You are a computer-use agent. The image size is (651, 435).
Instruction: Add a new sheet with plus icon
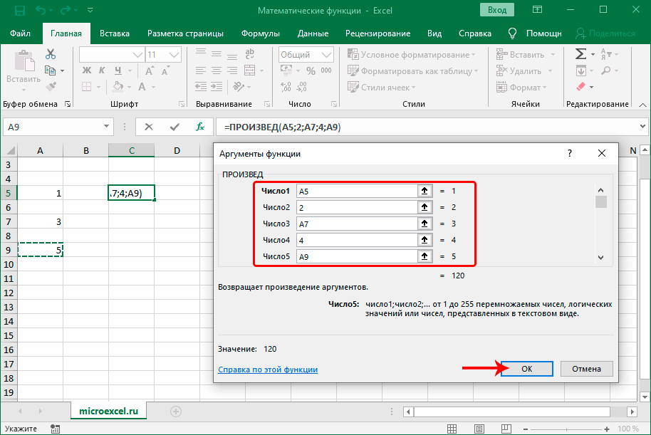pos(176,412)
